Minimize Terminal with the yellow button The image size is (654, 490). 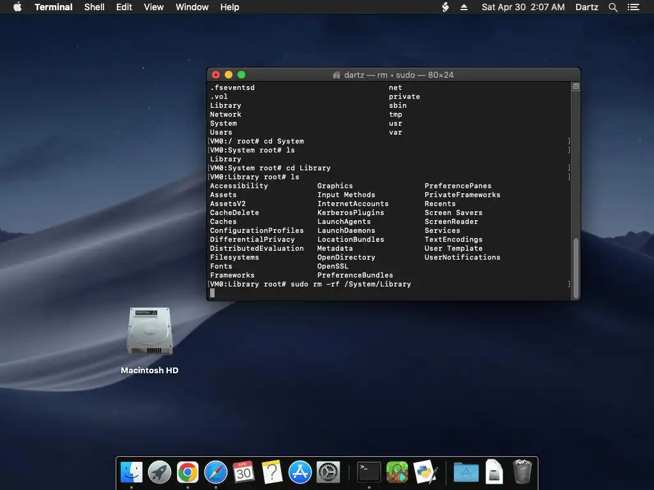(x=229, y=75)
